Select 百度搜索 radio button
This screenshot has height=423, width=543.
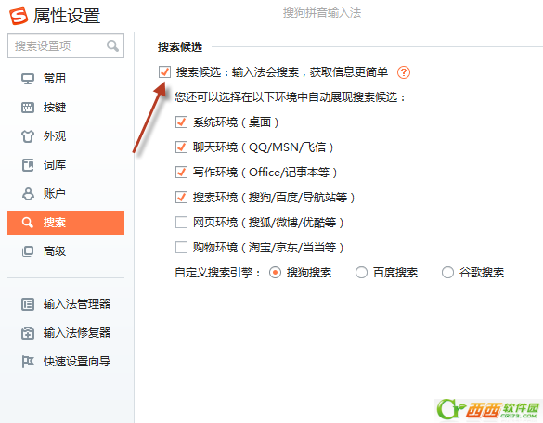click(361, 273)
